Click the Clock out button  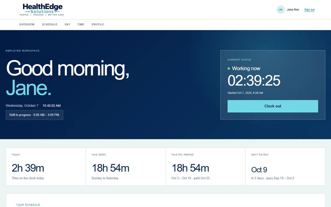tap(273, 106)
